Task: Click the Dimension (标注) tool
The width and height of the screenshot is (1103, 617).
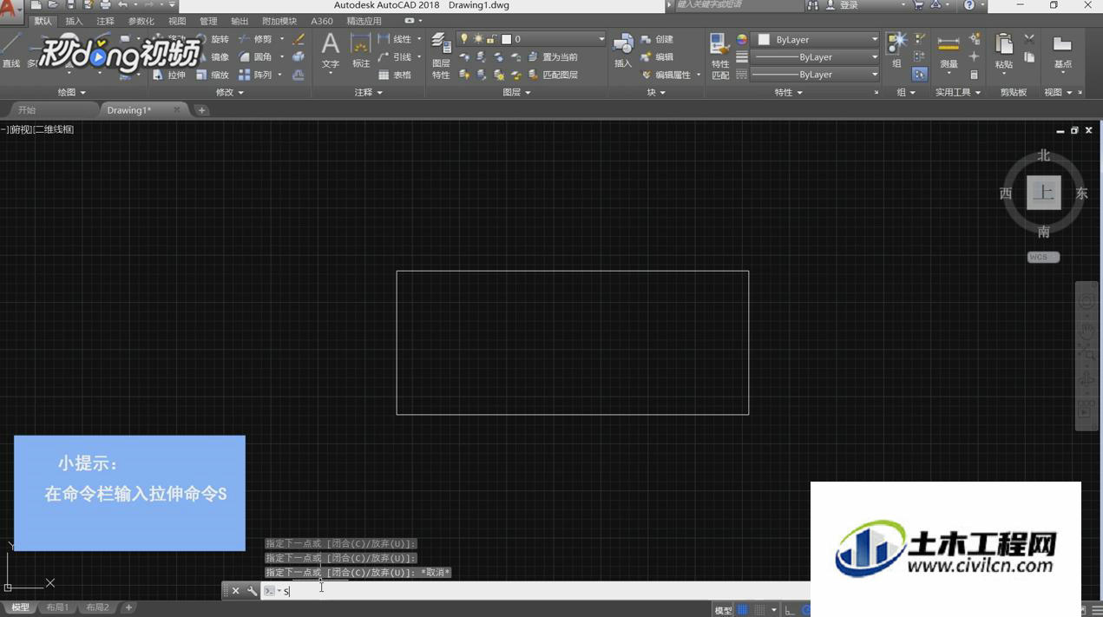Action: [361, 50]
